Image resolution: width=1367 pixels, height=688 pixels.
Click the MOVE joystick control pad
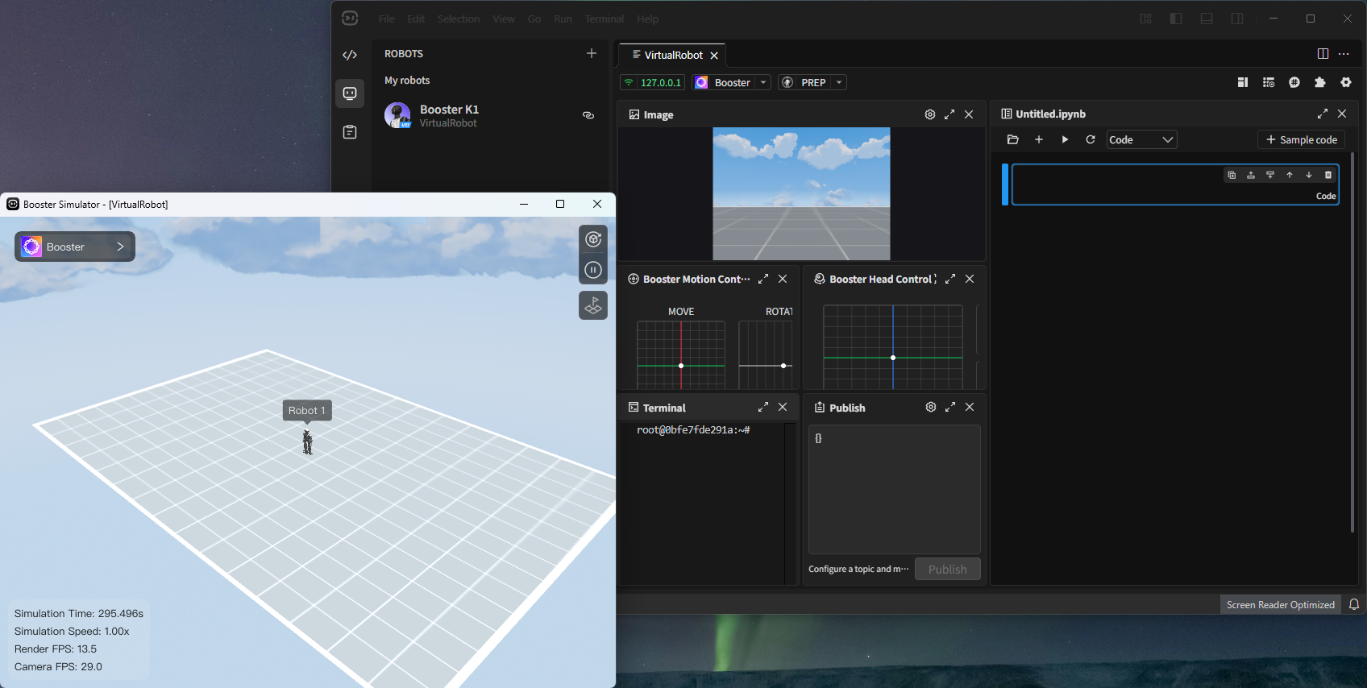[681, 355]
